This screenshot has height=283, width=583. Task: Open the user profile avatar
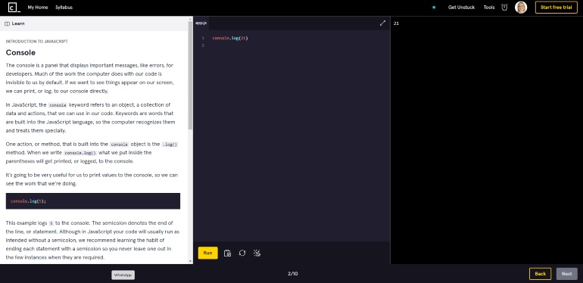point(521,8)
